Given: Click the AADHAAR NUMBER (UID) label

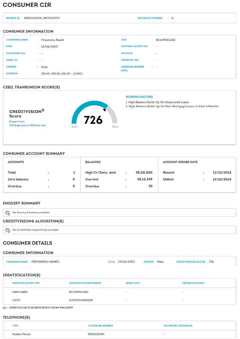Looking at the screenshot, I should click(133, 69).
